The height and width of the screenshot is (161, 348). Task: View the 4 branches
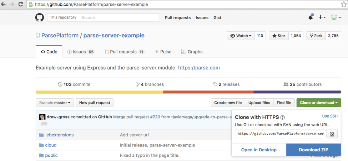click(x=150, y=84)
